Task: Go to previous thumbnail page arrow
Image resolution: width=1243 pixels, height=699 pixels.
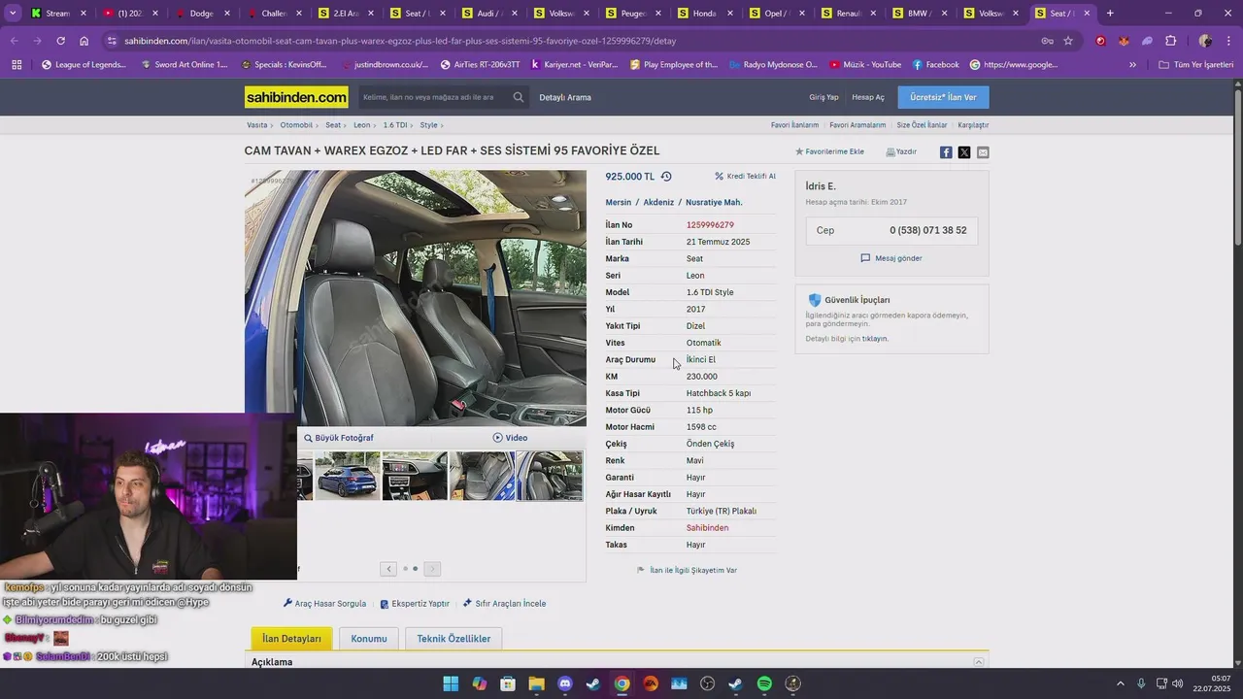Action: (x=388, y=569)
